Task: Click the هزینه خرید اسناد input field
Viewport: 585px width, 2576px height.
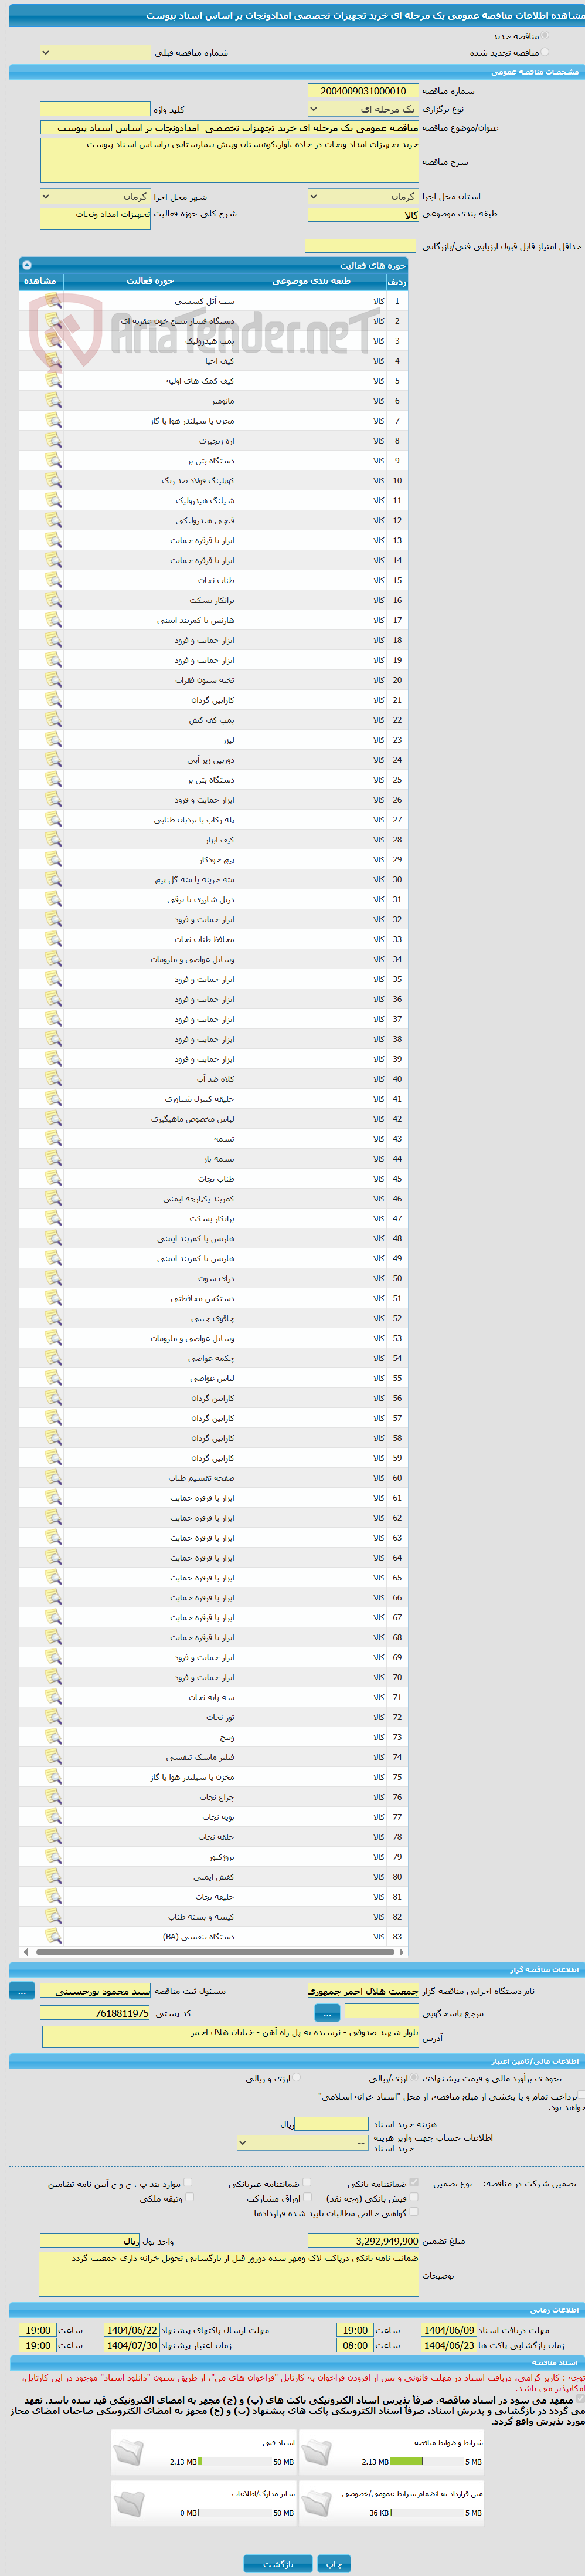Action: (x=331, y=2123)
